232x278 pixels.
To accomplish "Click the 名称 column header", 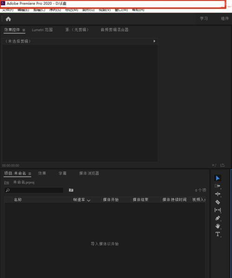I will point(18,200).
